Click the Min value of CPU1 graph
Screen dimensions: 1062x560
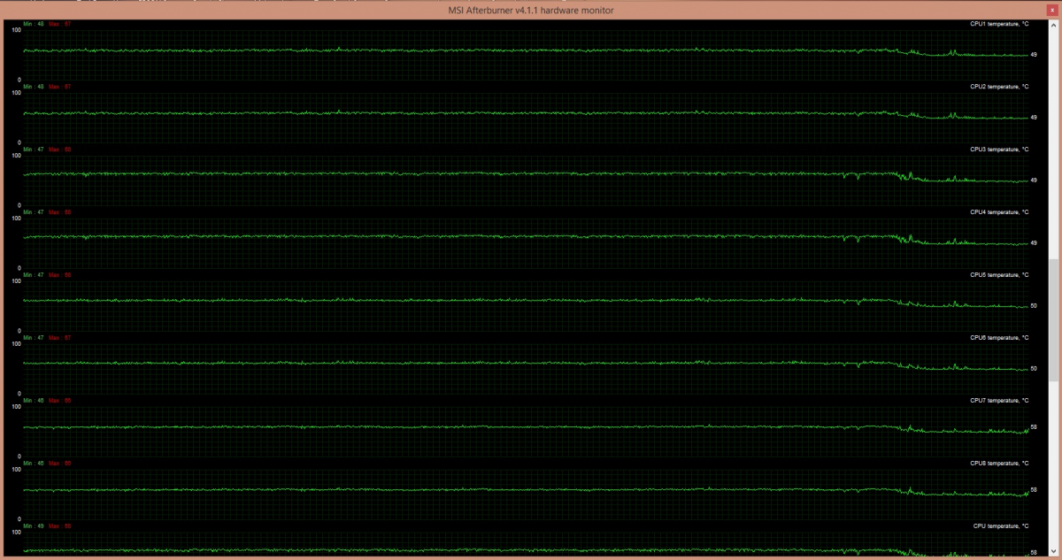(34, 24)
